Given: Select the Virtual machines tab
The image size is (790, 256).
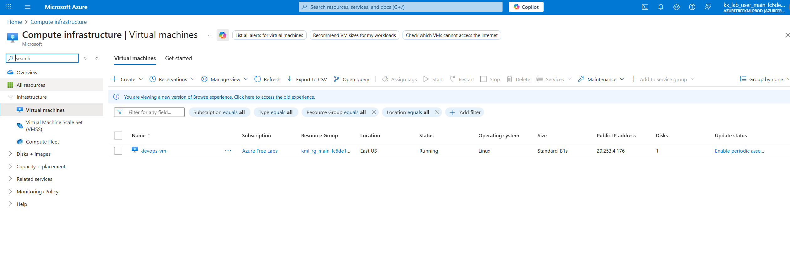Looking at the screenshot, I should (x=135, y=58).
